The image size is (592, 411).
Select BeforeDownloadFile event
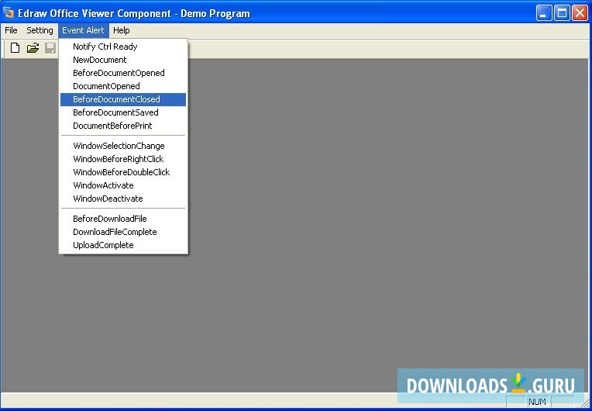[123, 219]
